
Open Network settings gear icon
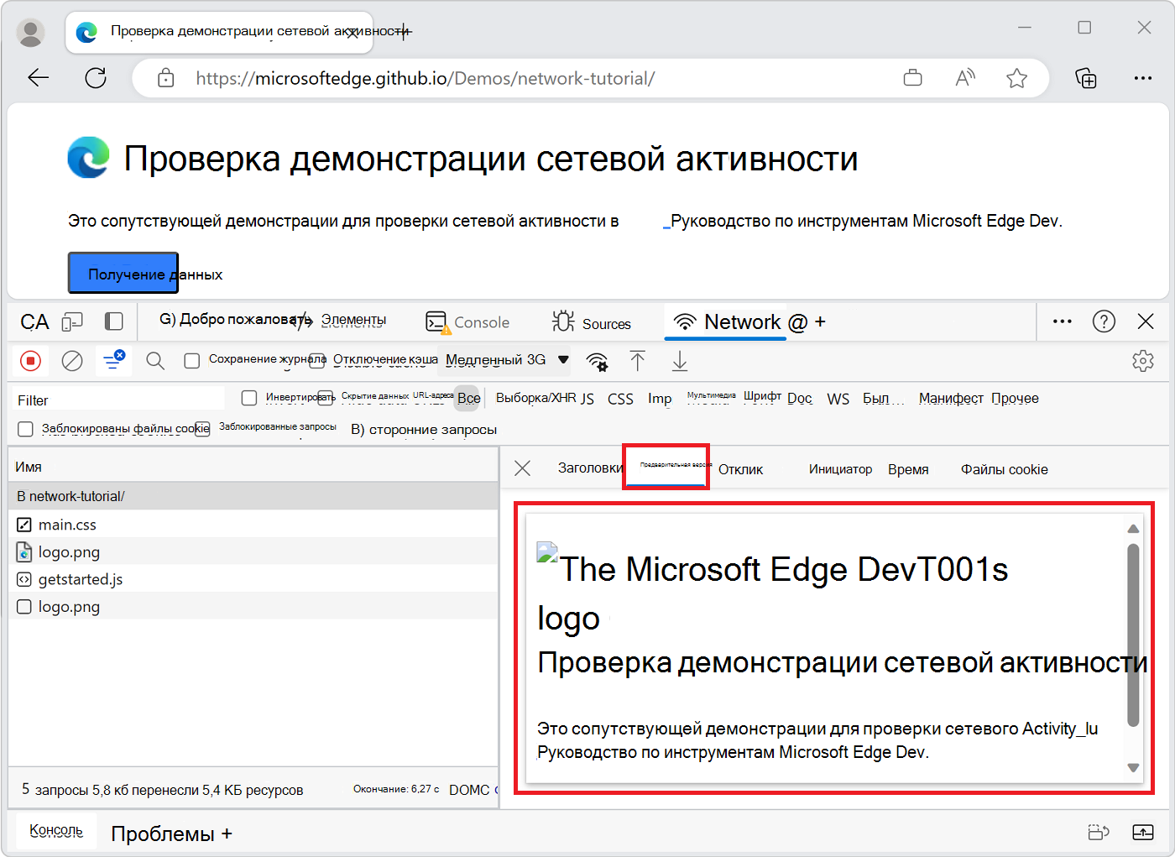[x=1143, y=361]
